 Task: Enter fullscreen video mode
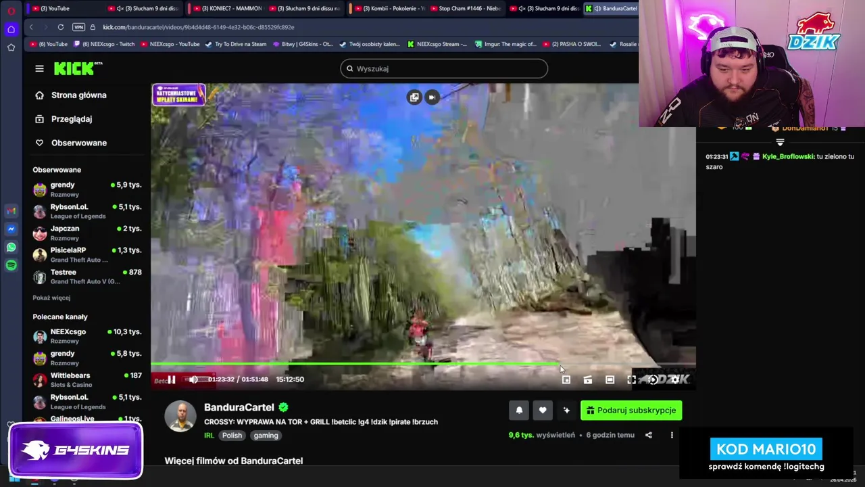pyautogui.click(x=631, y=380)
